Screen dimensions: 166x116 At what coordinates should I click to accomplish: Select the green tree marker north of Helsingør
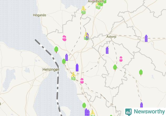pyautogui.click(x=56, y=50)
